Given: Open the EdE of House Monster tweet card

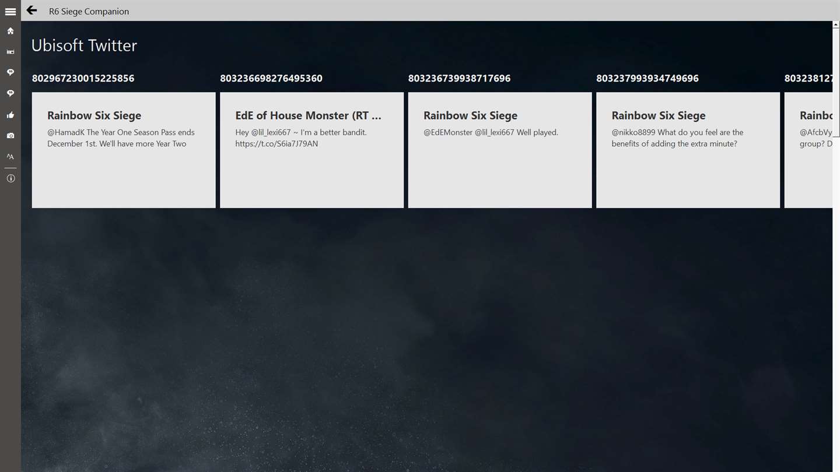Looking at the screenshot, I should tap(311, 150).
